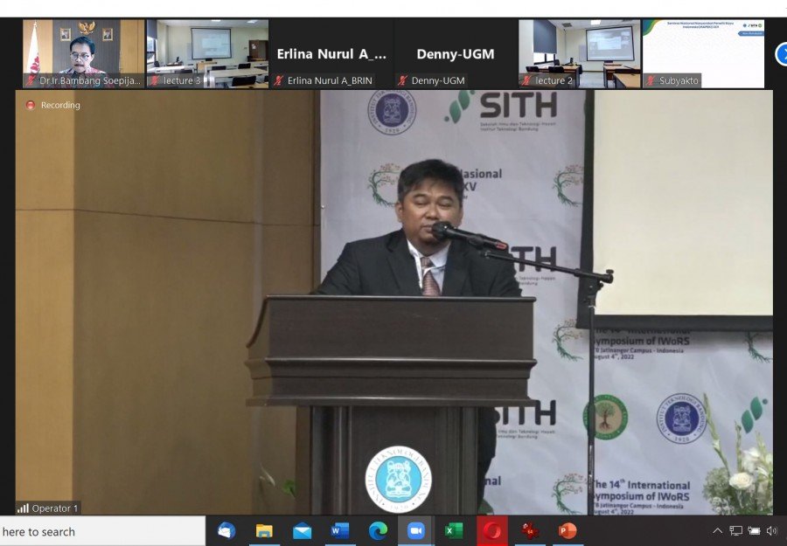Click the volume icon in system tray
The height and width of the screenshot is (546, 787).
tap(771, 531)
